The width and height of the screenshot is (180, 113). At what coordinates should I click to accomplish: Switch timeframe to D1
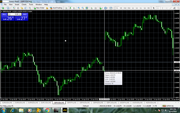[x=141, y=8]
